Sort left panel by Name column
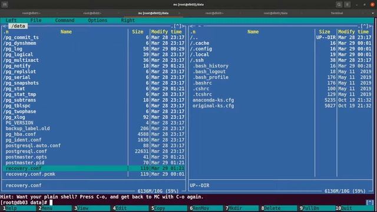The image size is (377, 212). coord(66,32)
